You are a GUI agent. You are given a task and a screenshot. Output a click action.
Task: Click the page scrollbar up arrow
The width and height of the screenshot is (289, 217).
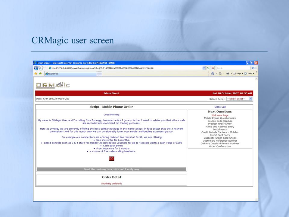(x=256, y=79)
